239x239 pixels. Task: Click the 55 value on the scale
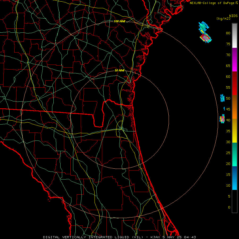228,87
